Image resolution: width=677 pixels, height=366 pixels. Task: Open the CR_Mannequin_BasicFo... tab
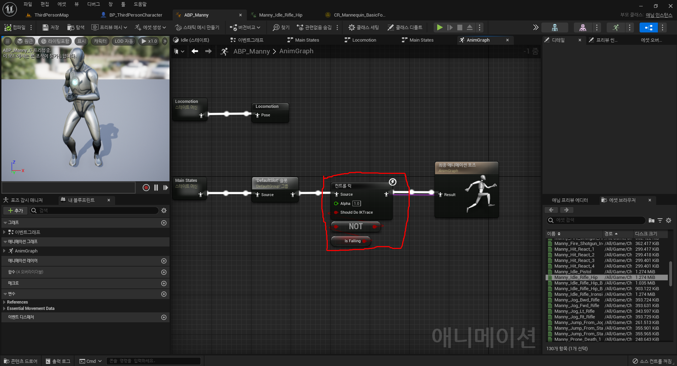(x=355, y=15)
